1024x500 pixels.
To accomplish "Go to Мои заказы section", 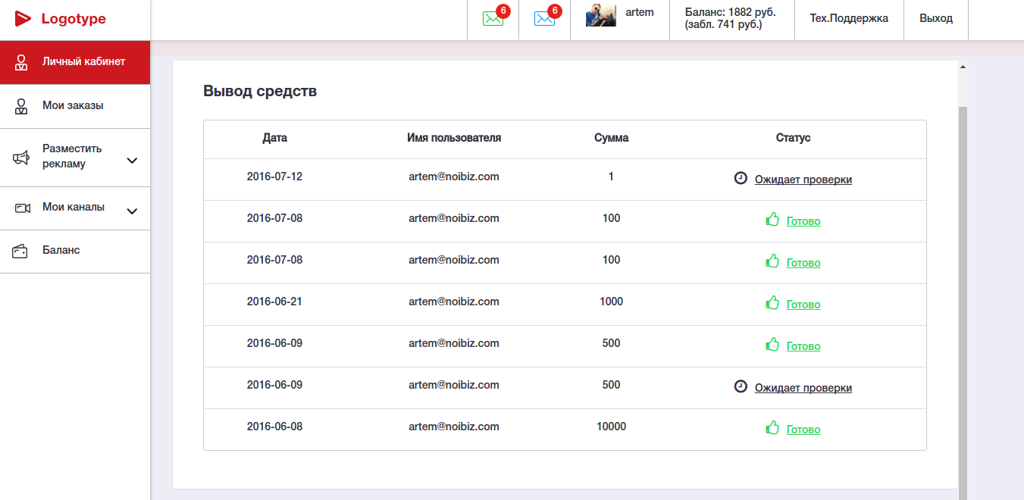I will [x=75, y=106].
